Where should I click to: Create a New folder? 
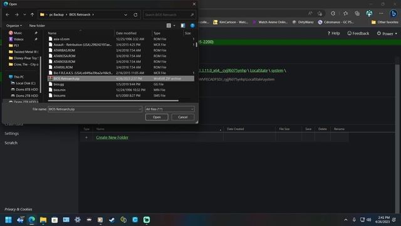coord(37,26)
